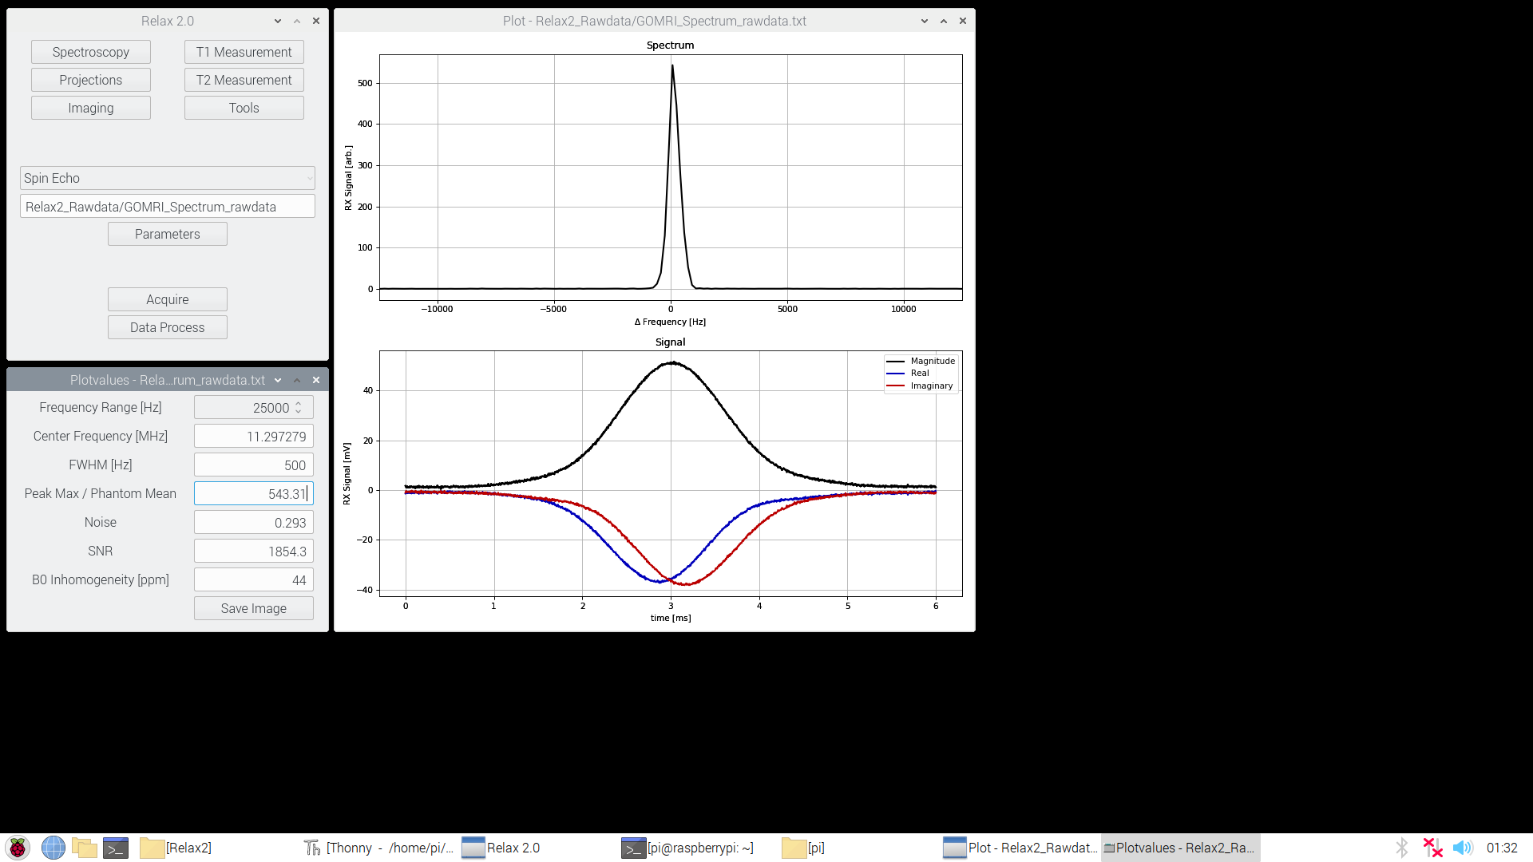Click inside the Center Frequency input field

point(253,436)
